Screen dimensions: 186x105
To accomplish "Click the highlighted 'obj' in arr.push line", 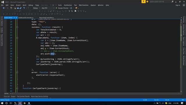I will pos(52,54).
